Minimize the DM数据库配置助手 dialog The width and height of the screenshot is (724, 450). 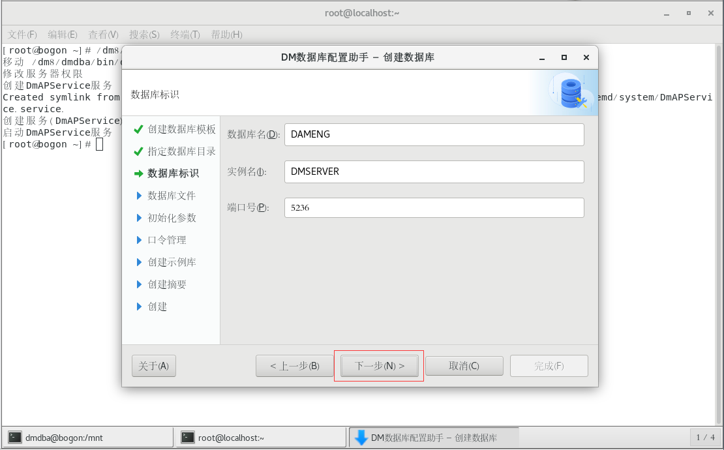542,57
